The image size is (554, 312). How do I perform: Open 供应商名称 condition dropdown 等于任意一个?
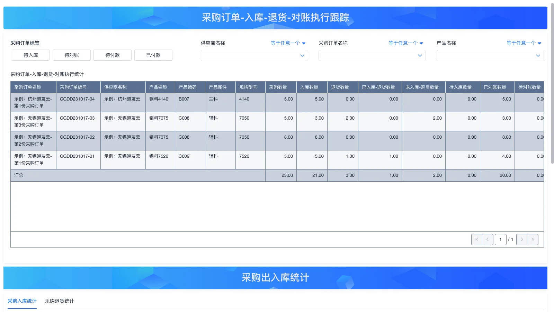click(x=288, y=43)
